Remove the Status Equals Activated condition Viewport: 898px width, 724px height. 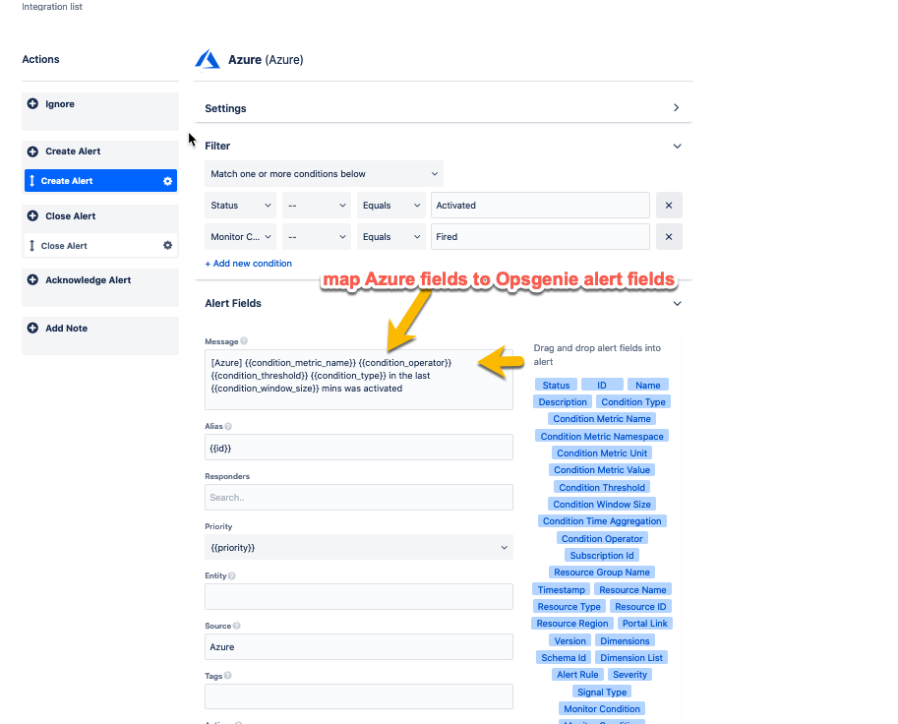click(x=669, y=205)
